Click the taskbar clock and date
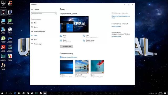 point(160,93)
